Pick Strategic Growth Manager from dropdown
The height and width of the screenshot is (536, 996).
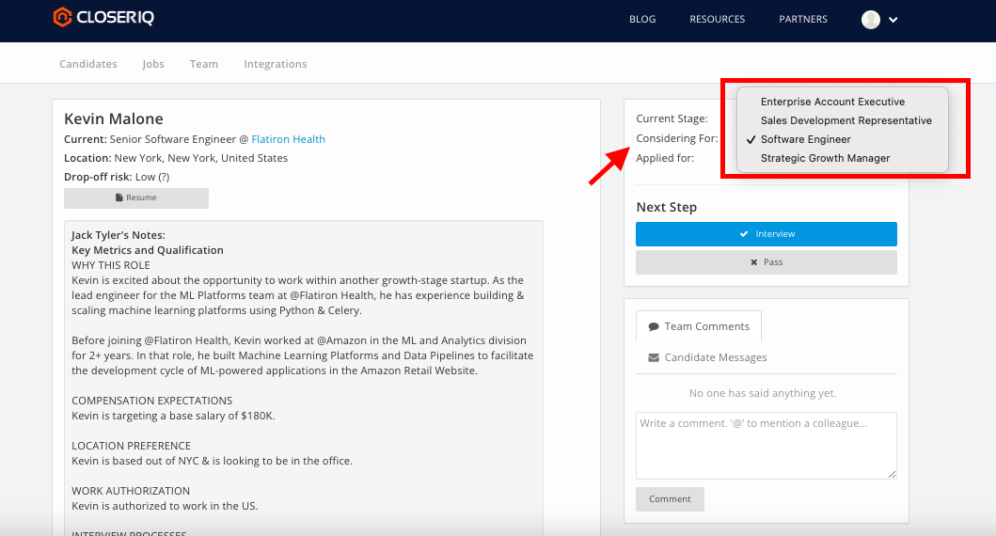(825, 158)
